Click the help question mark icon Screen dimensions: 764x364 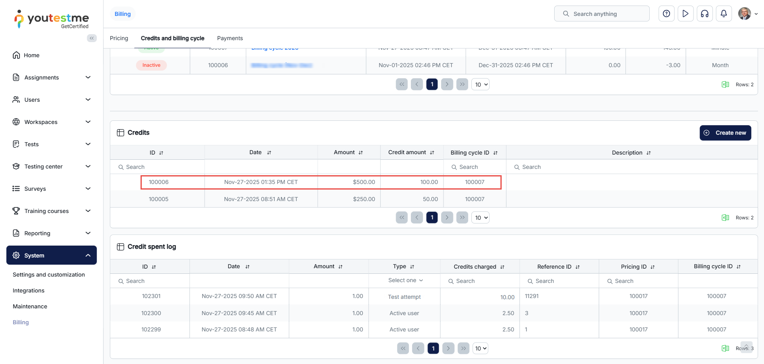tap(666, 14)
